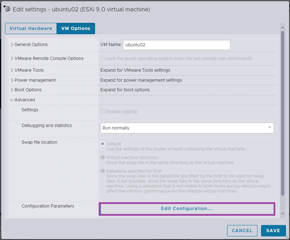Toggle the Enable logging checkbox
290x240 pixels.
click(x=103, y=111)
